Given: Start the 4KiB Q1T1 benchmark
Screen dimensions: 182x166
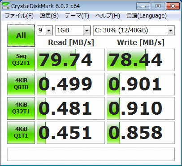Looking at the screenshot, I should pos(21,133).
